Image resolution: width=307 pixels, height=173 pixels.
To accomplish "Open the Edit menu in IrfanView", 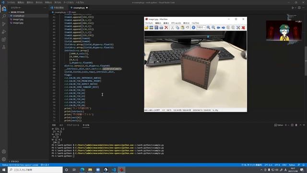I will pyautogui.click(x=158, y=23).
